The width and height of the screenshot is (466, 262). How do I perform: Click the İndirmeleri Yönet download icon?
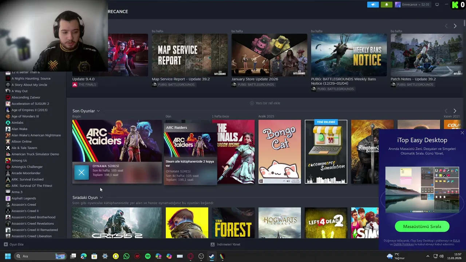(213, 245)
